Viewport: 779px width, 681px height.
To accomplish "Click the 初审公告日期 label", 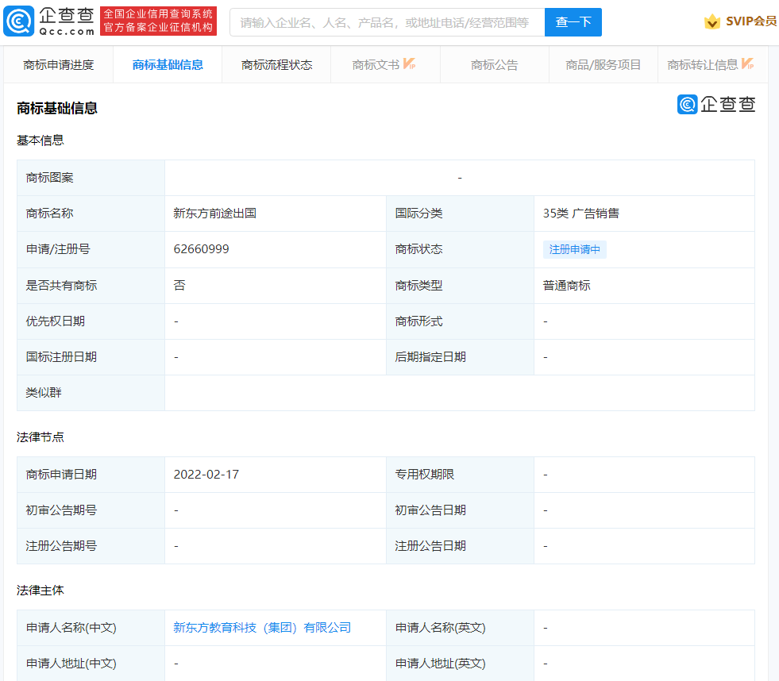I will tap(430, 510).
